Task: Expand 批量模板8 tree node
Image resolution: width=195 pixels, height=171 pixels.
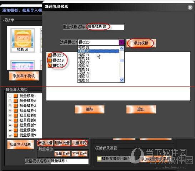Action: click(x=10, y=130)
